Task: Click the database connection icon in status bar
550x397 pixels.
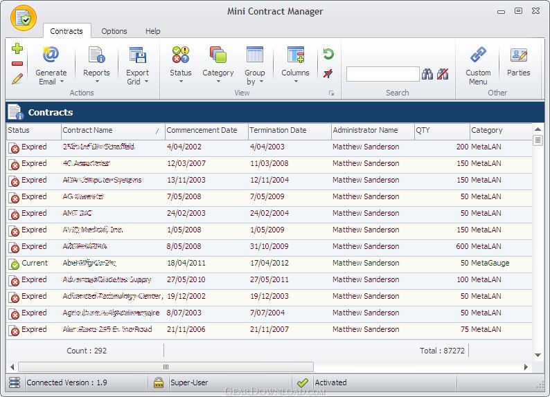Action: (15, 382)
